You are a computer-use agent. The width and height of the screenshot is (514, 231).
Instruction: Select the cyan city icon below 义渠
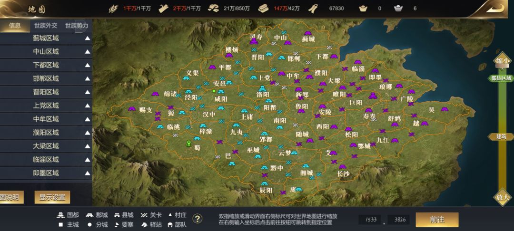click(x=186, y=78)
